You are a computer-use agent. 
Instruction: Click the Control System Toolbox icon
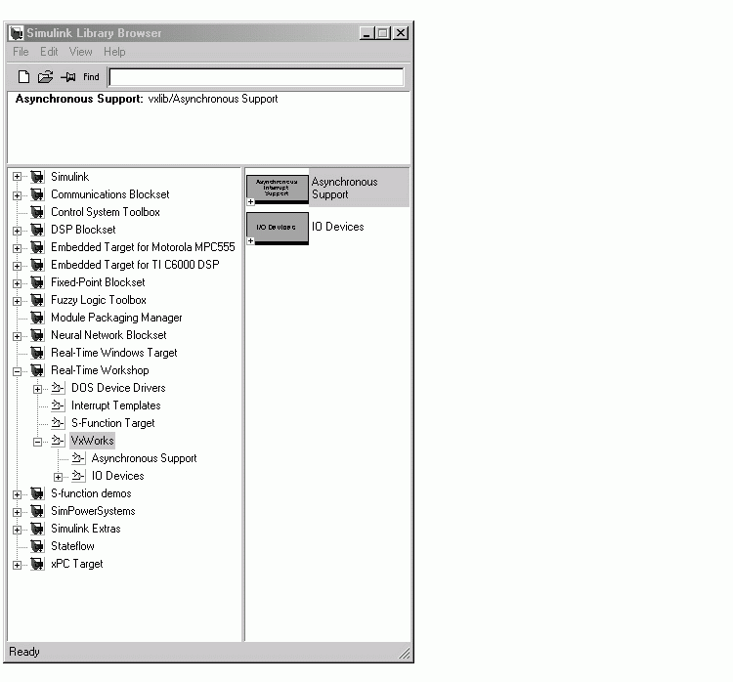point(37,212)
